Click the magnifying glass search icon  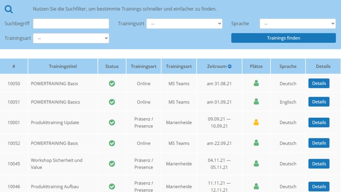(9, 9)
